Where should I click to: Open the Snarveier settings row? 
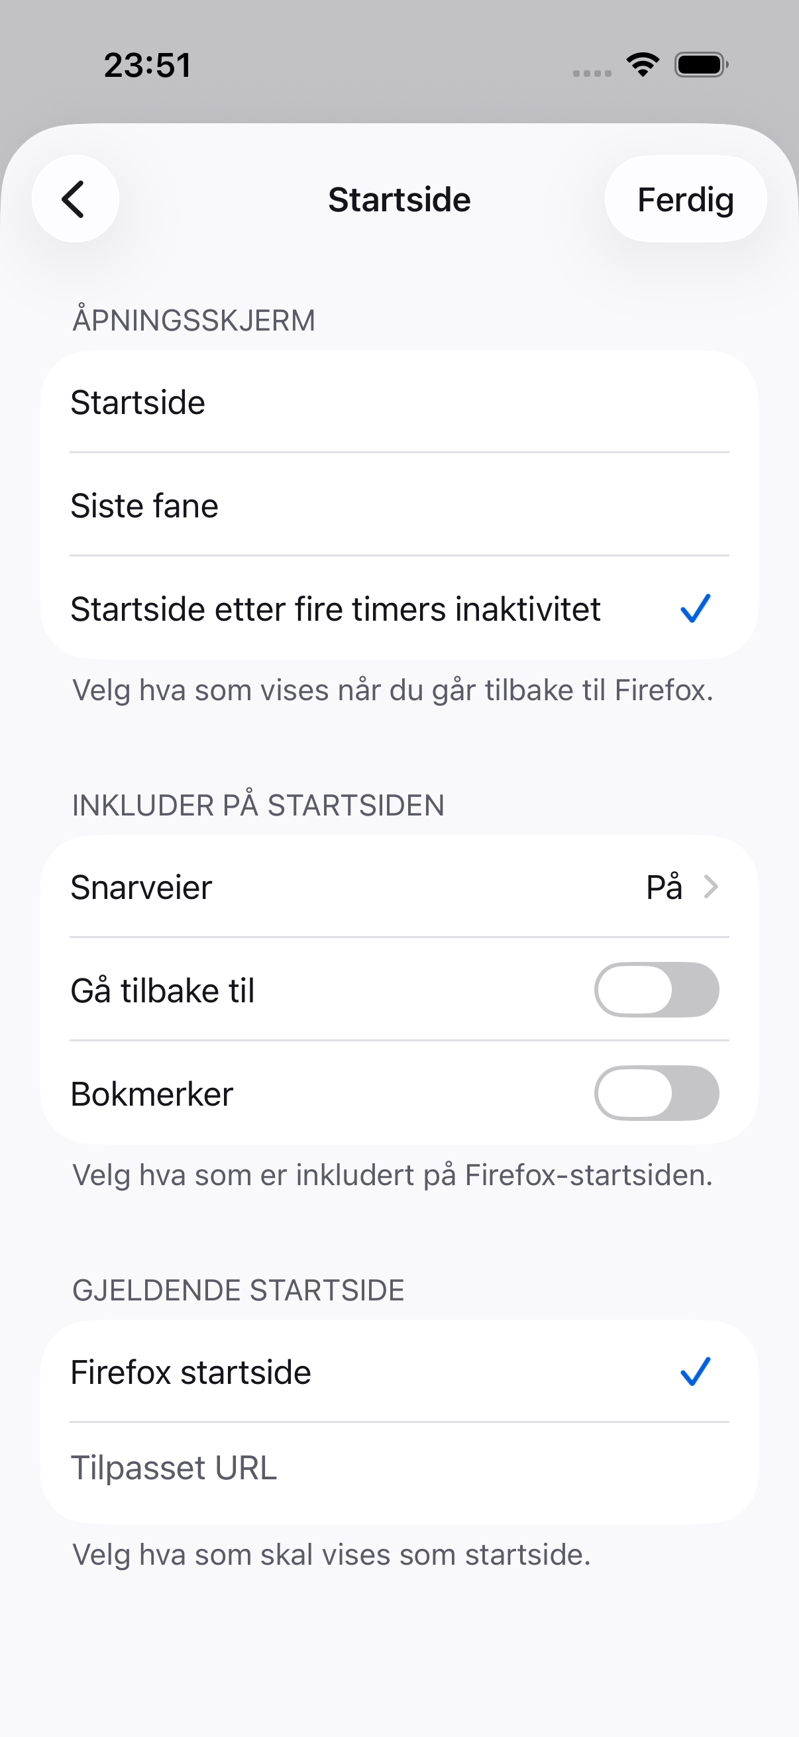[399, 886]
